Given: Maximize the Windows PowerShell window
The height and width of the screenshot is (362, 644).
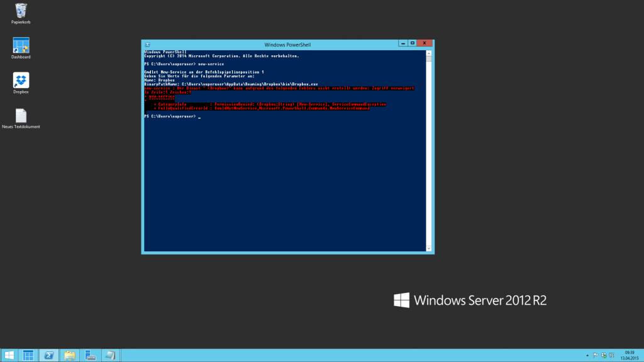Looking at the screenshot, I should [413, 43].
